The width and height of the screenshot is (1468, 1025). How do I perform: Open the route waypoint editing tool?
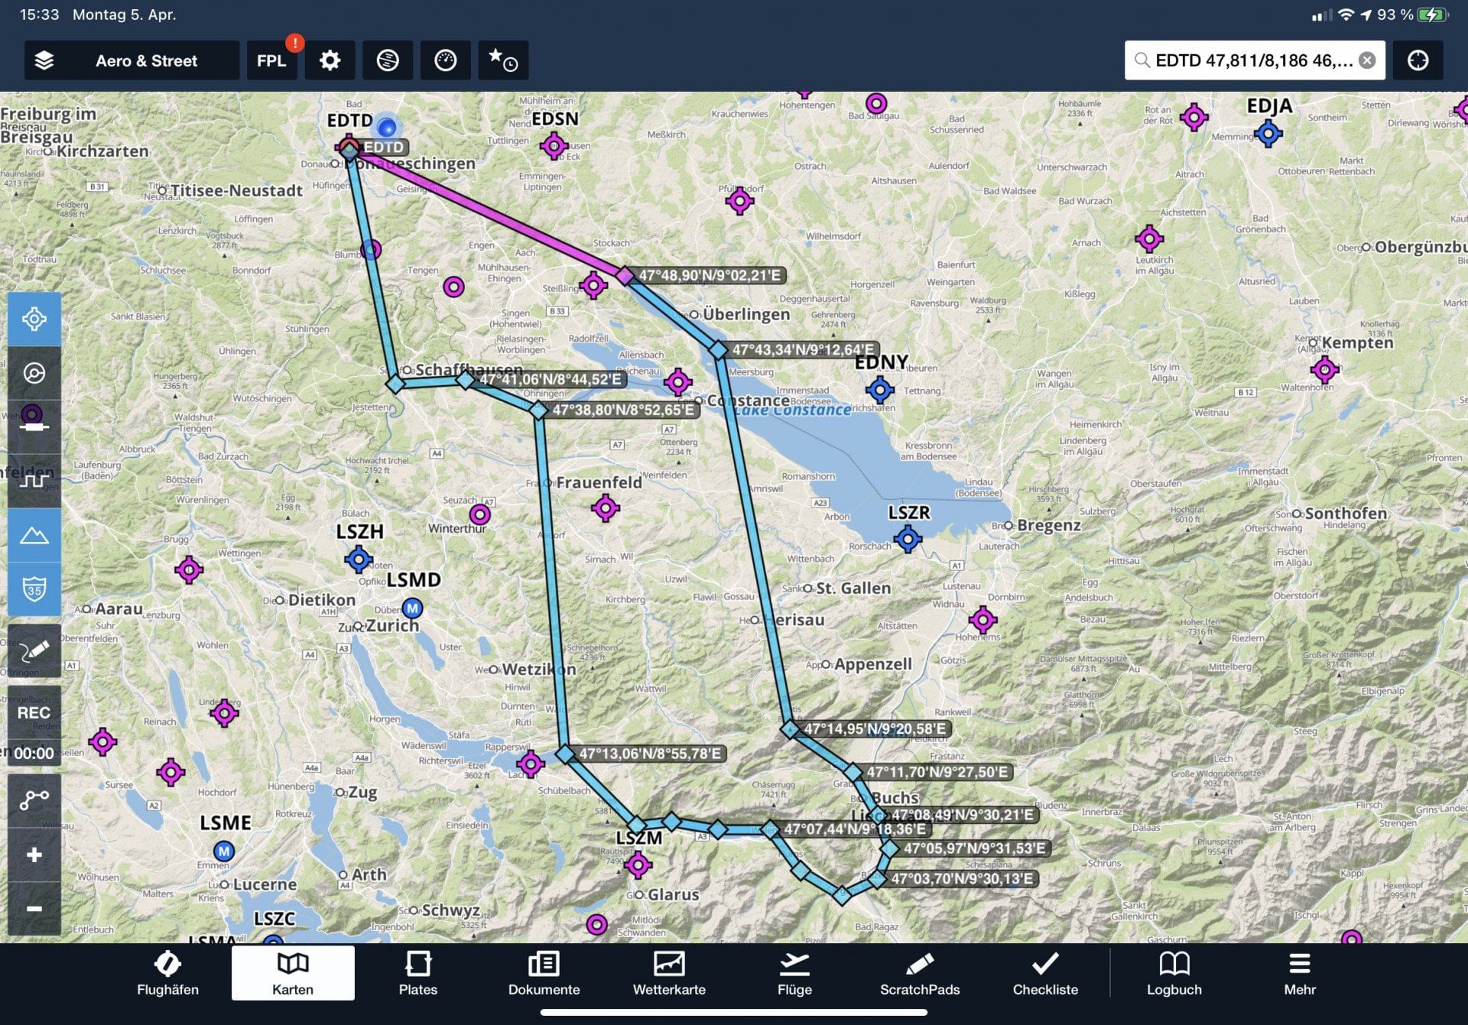[x=34, y=800]
